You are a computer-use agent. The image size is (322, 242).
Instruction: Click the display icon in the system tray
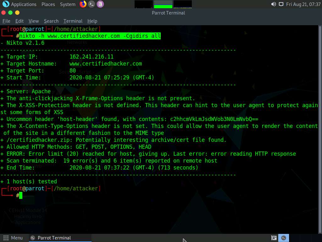click(x=281, y=4)
